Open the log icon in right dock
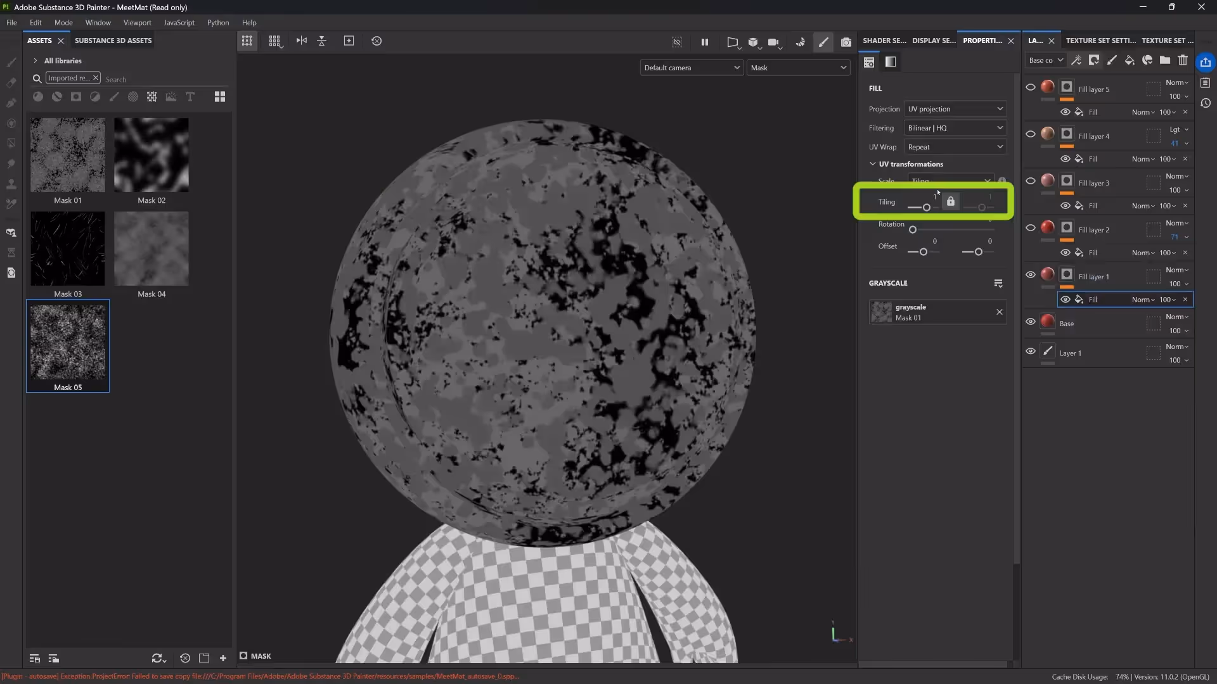 (1206, 83)
